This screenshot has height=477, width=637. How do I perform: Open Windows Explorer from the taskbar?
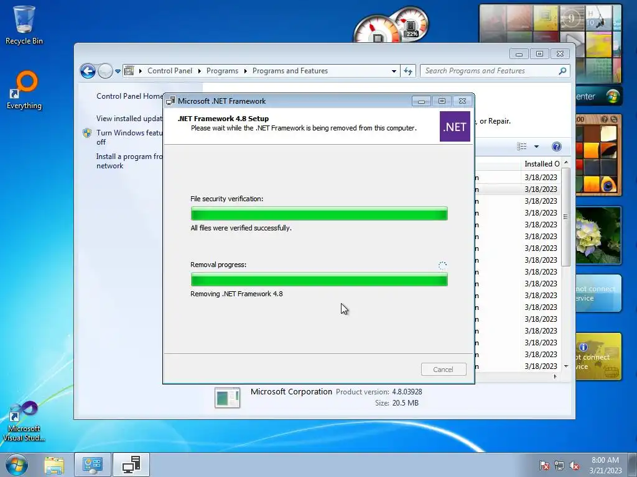click(54, 465)
